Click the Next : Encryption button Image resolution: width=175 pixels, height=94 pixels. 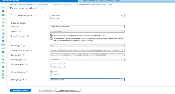(68, 90)
